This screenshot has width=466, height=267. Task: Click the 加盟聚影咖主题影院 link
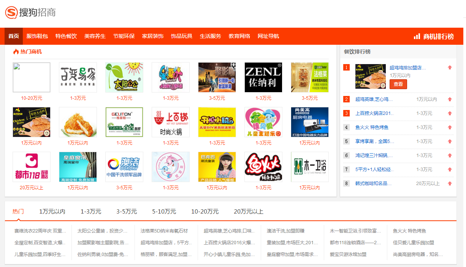coord(103,242)
